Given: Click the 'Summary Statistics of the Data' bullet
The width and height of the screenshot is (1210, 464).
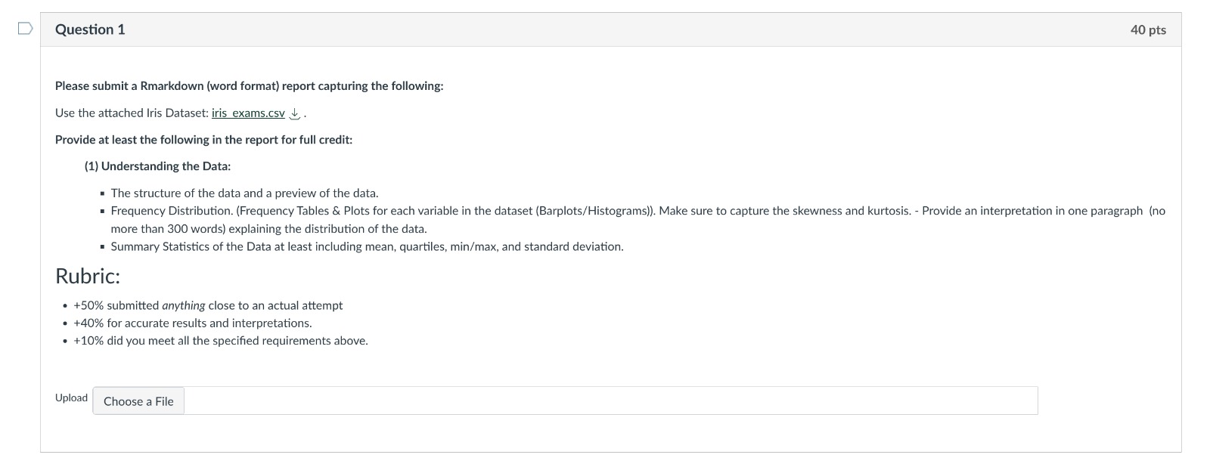Looking at the screenshot, I should click(x=367, y=247).
